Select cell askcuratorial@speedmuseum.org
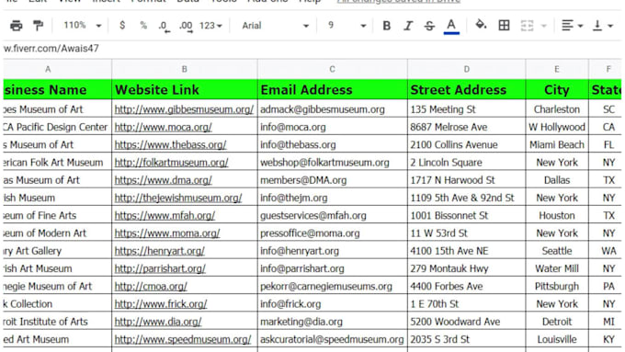The width and height of the screenshot is (625, 352). [x=333, y=339]
